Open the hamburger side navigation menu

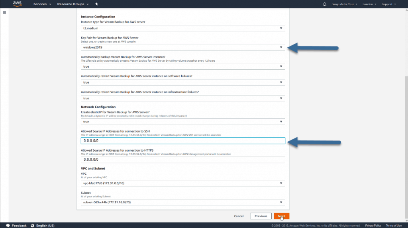click(4, 12)
